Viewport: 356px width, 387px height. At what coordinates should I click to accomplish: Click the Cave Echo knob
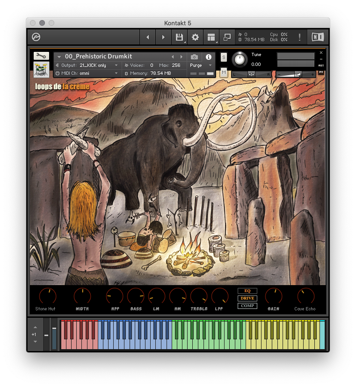tap(306, 296)
